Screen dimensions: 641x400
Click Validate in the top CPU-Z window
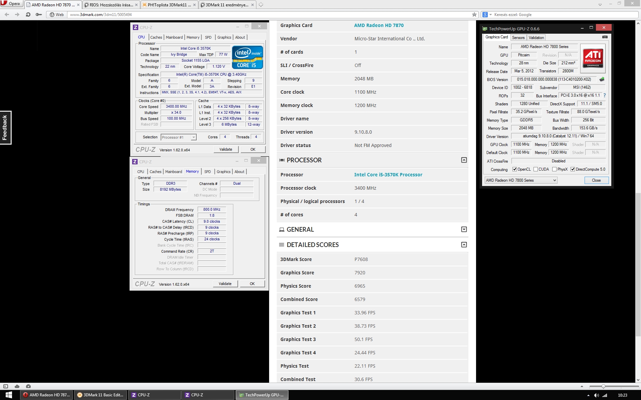click(x=226, y=149)
